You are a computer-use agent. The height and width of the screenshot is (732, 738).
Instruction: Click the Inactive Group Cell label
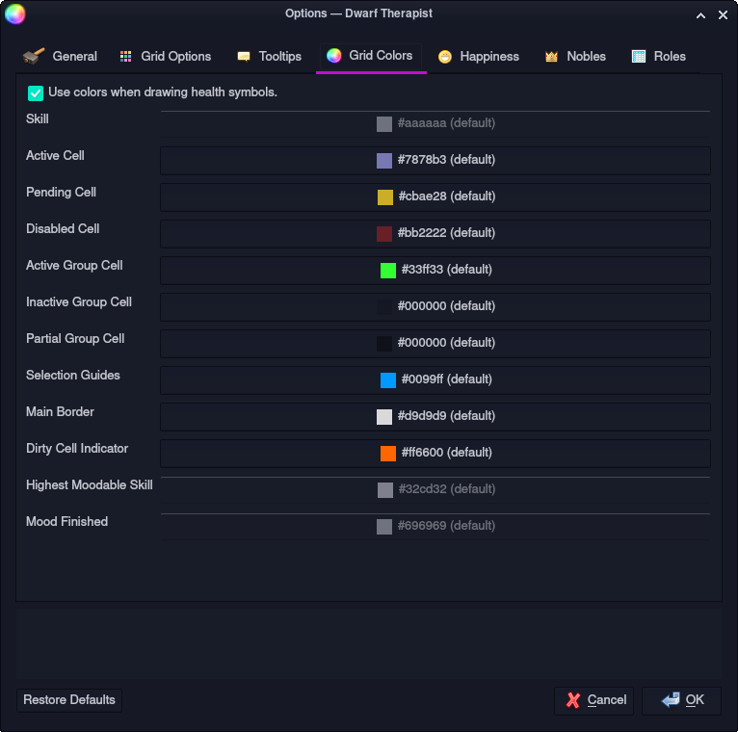(79, 302)
